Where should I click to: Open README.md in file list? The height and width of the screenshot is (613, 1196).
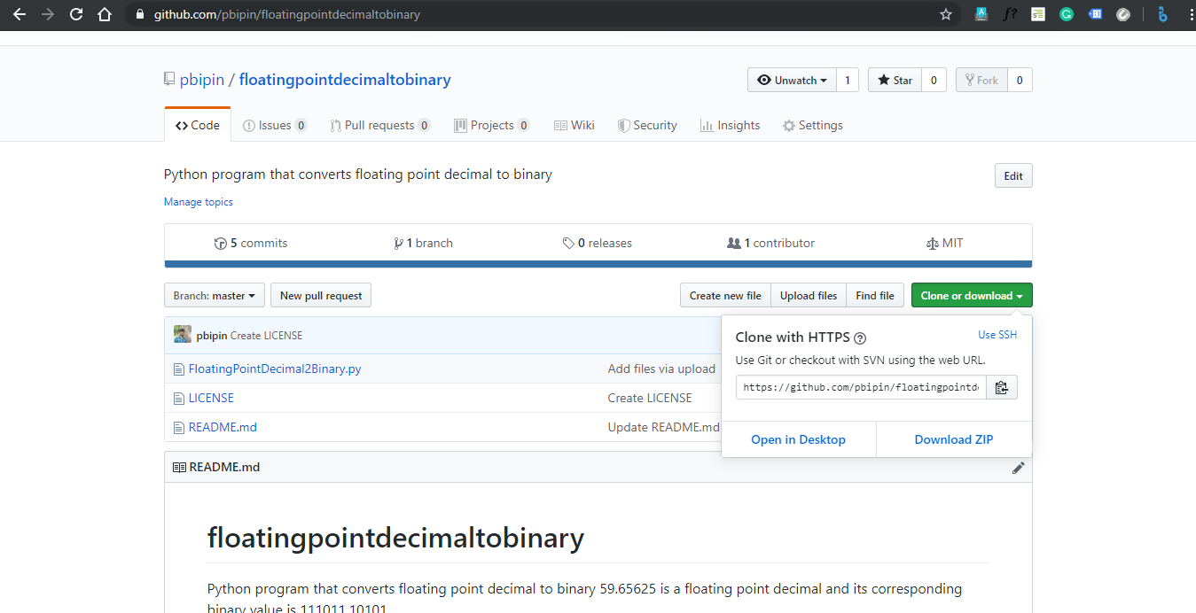pos(223,427)
